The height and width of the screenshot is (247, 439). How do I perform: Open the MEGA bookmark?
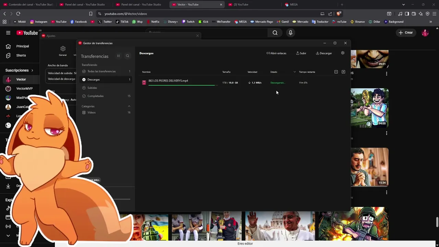point(241,22)
